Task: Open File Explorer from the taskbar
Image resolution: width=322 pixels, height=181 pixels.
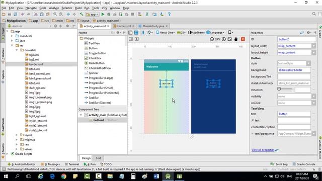Action: (110, 176)
